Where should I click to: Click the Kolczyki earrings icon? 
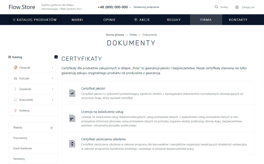pos(15,78)
